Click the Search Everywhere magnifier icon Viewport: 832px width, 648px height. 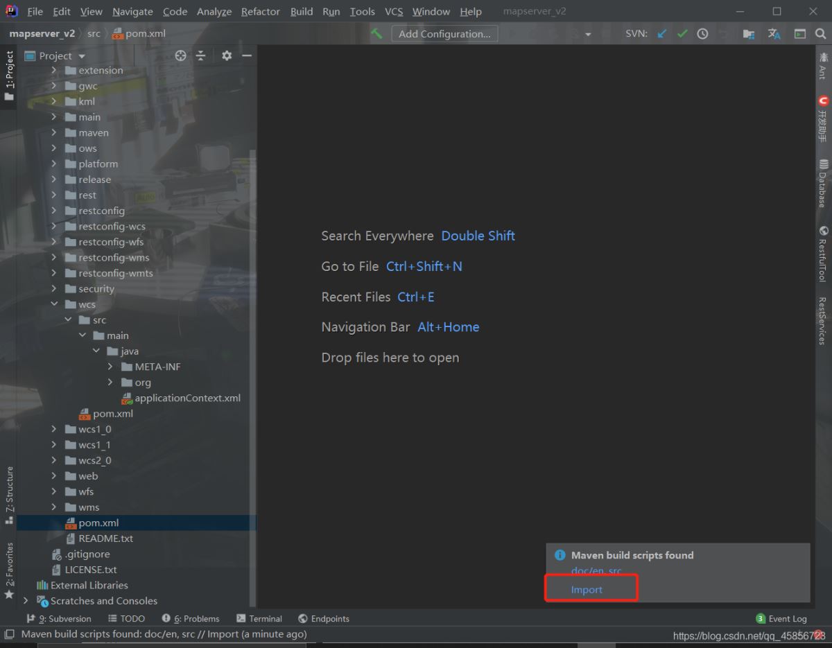(x=820, y=33)
